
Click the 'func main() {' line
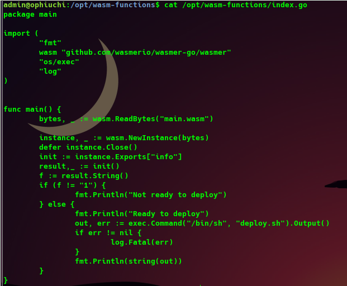coord(32,109)
